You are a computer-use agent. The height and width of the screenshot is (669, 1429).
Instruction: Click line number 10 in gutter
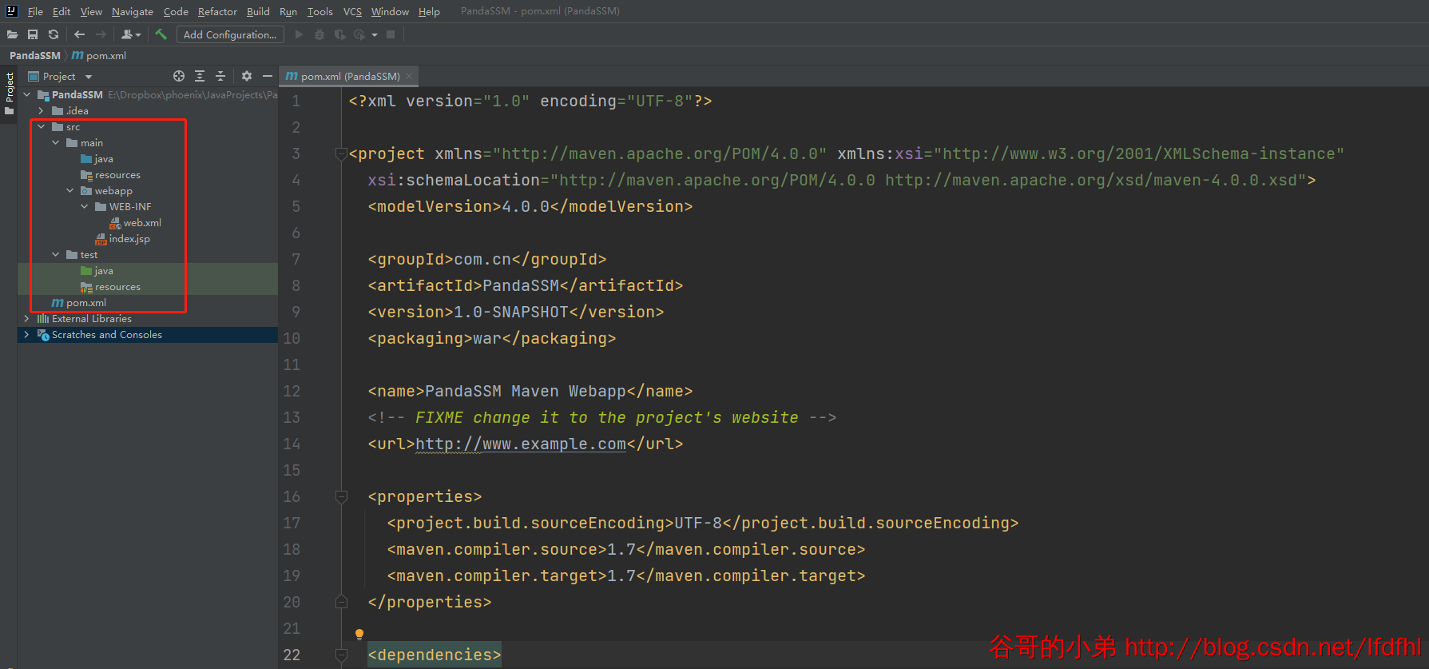[x=292, y=338]
